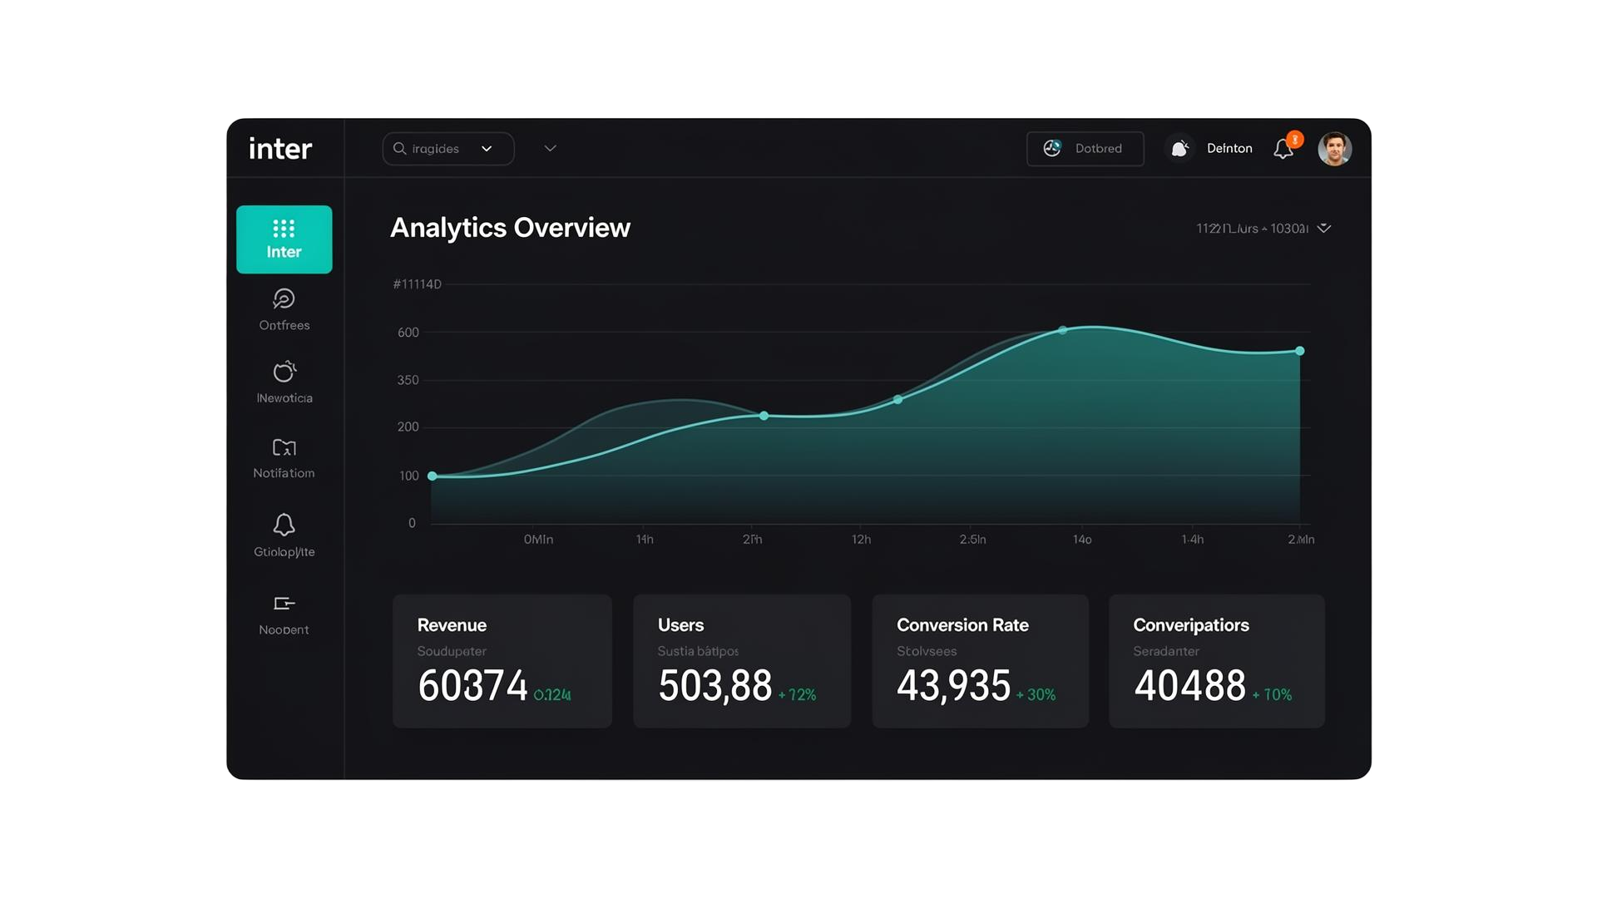This screenshot has width=1597, height=898.
Task: Expand the standalone chevron beside the search box
Action: [550, 149]
